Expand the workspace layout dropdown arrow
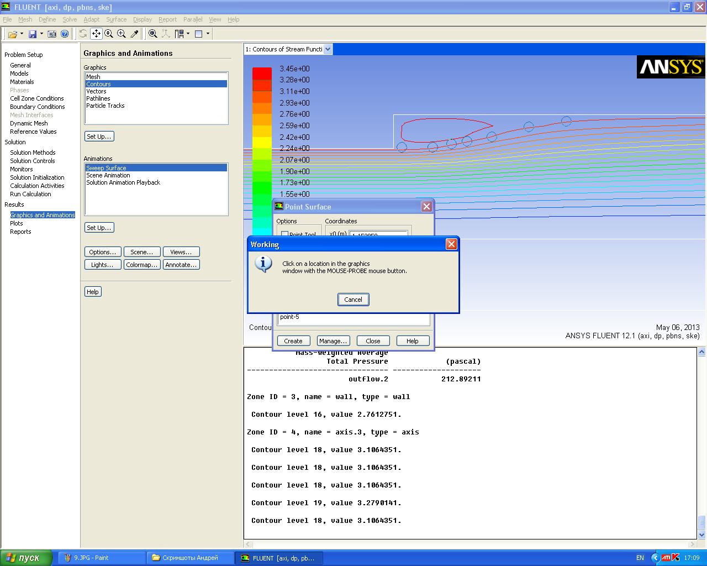The image size is (707, 566). (188, 34)
